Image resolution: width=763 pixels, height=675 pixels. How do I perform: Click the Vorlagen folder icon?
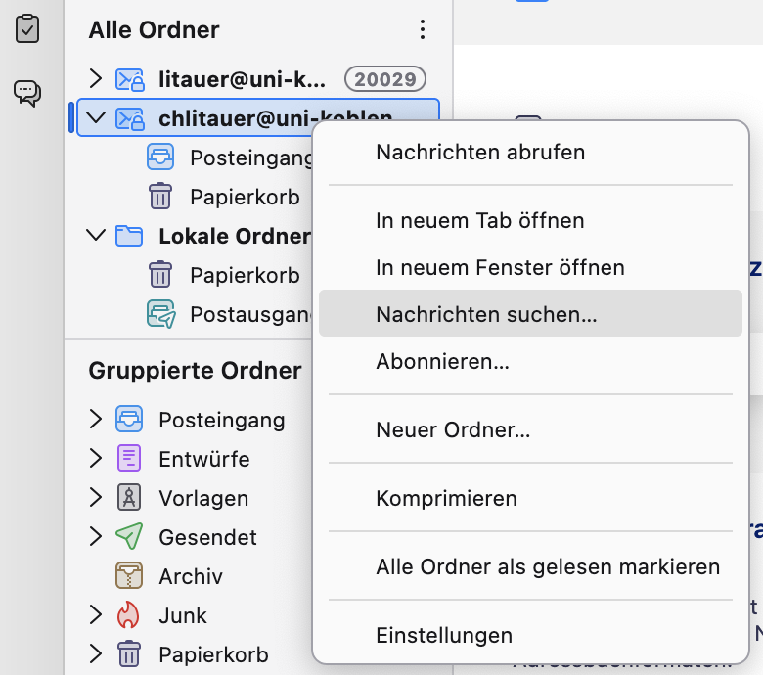[129, 498]
